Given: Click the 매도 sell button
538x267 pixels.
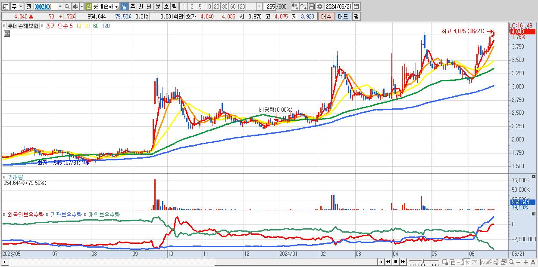Looking at the screenshot, I should click(x=342, y=16).
